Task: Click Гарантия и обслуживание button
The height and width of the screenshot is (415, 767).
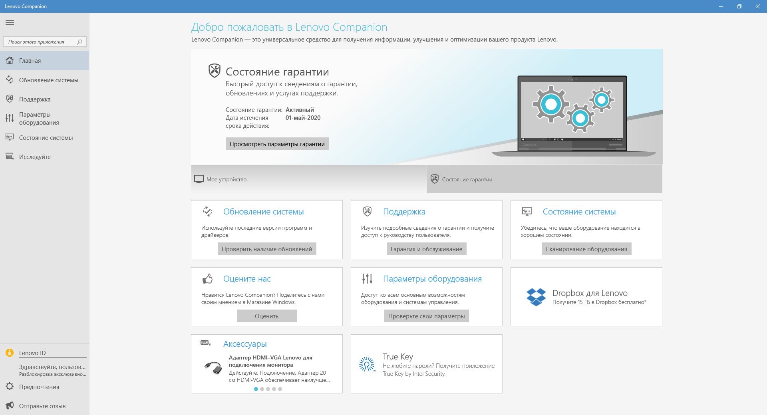Action: [426, 249]
